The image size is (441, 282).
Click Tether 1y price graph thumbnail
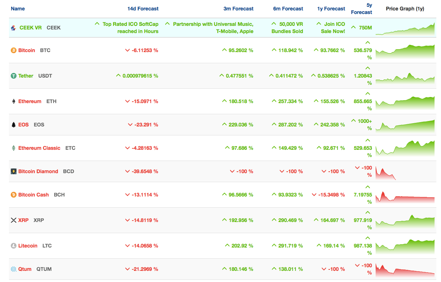click(405, 77)
